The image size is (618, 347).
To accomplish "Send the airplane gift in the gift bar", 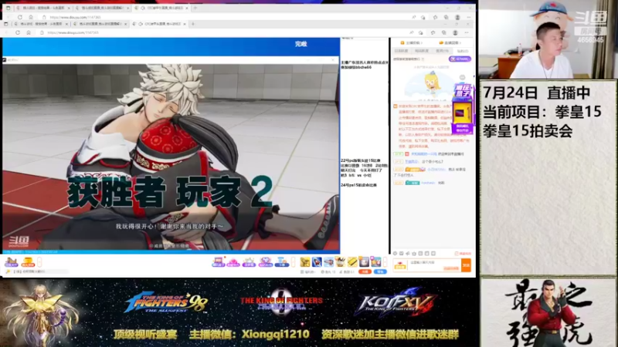I will pyautogui.click(x=329, y=261).
